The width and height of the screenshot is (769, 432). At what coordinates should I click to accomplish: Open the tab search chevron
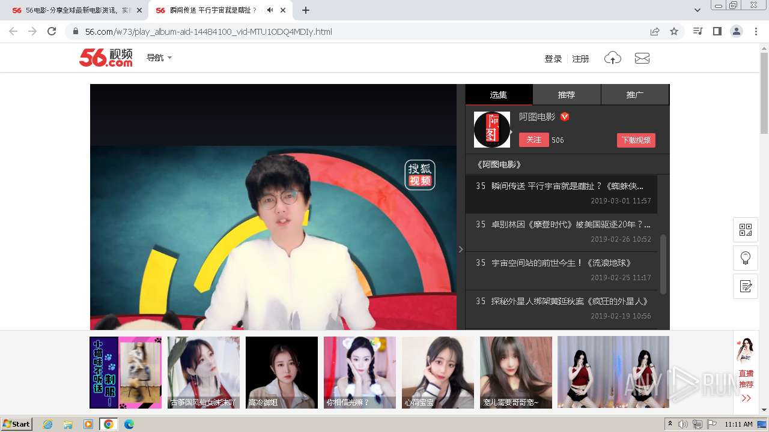tap(697, 10)
